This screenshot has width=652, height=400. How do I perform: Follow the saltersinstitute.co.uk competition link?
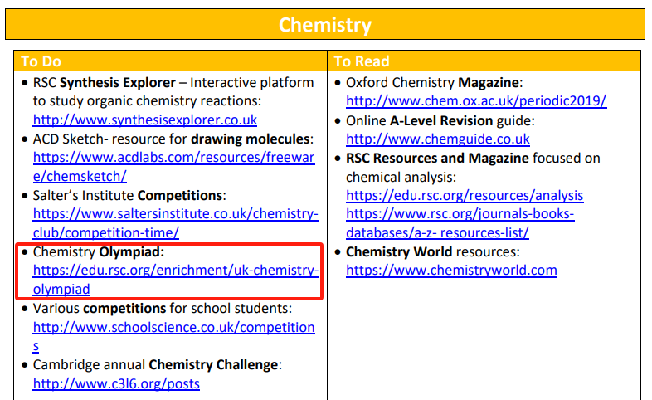[x=175, y=214]
